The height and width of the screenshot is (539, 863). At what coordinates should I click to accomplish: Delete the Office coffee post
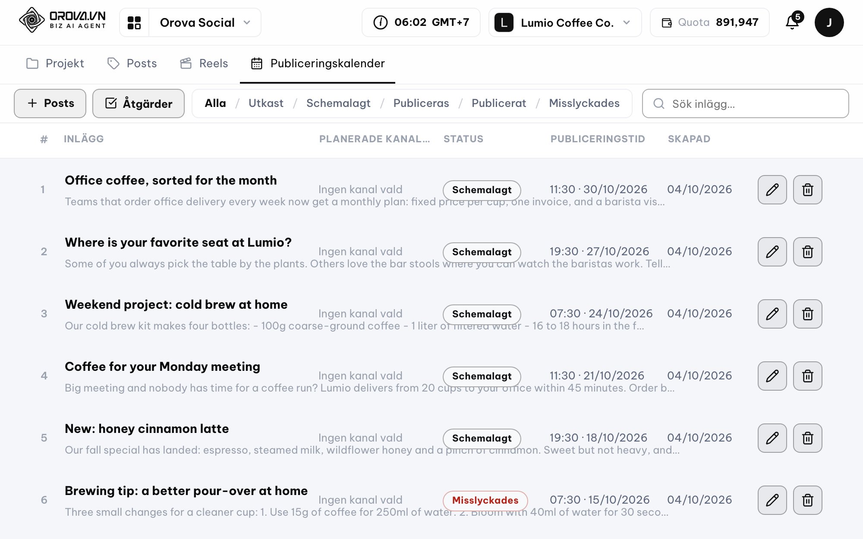pyautogui.click(x=808, y=190)
